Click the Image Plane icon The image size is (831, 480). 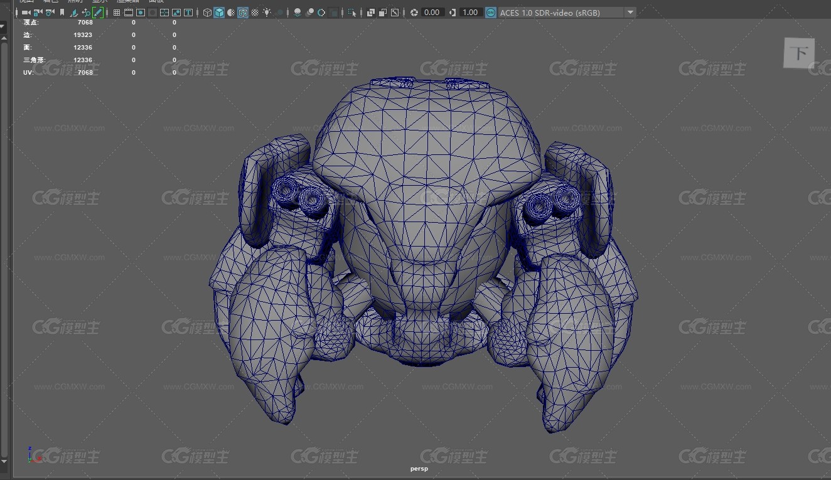(x=74, y=13)
